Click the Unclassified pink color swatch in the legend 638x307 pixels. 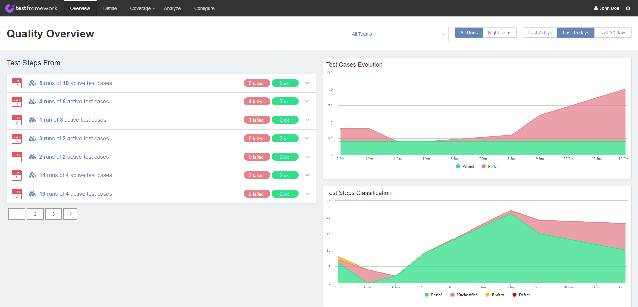click(453, 295)
